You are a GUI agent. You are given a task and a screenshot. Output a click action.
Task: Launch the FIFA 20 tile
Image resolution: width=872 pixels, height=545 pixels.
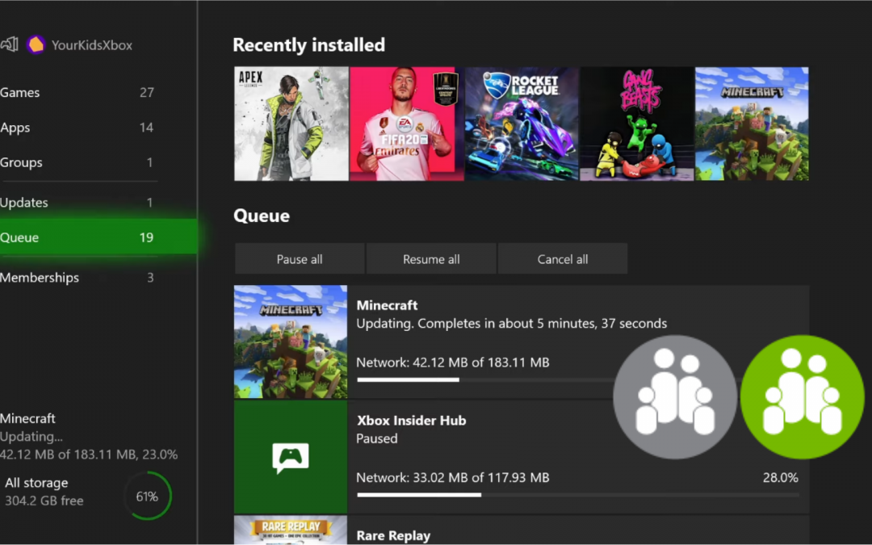pos(406,124)
